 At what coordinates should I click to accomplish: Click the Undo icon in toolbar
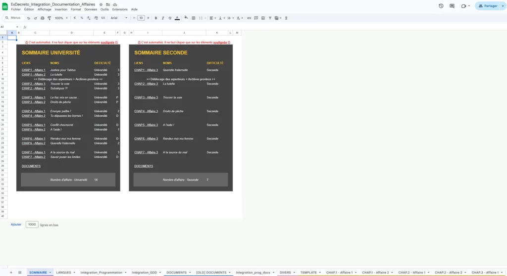point(28,18)
